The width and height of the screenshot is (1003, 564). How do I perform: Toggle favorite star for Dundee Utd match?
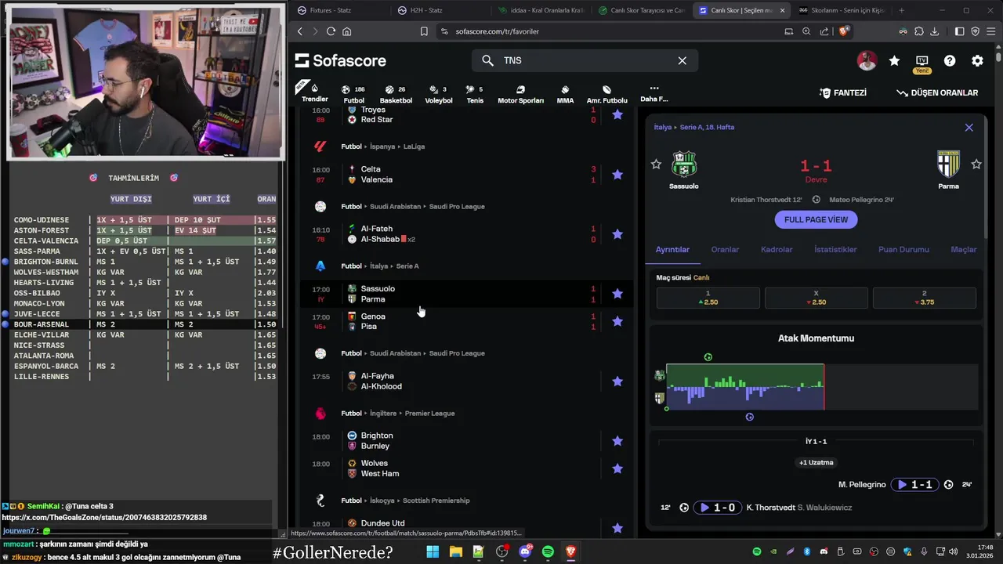[x=617, y=528]
